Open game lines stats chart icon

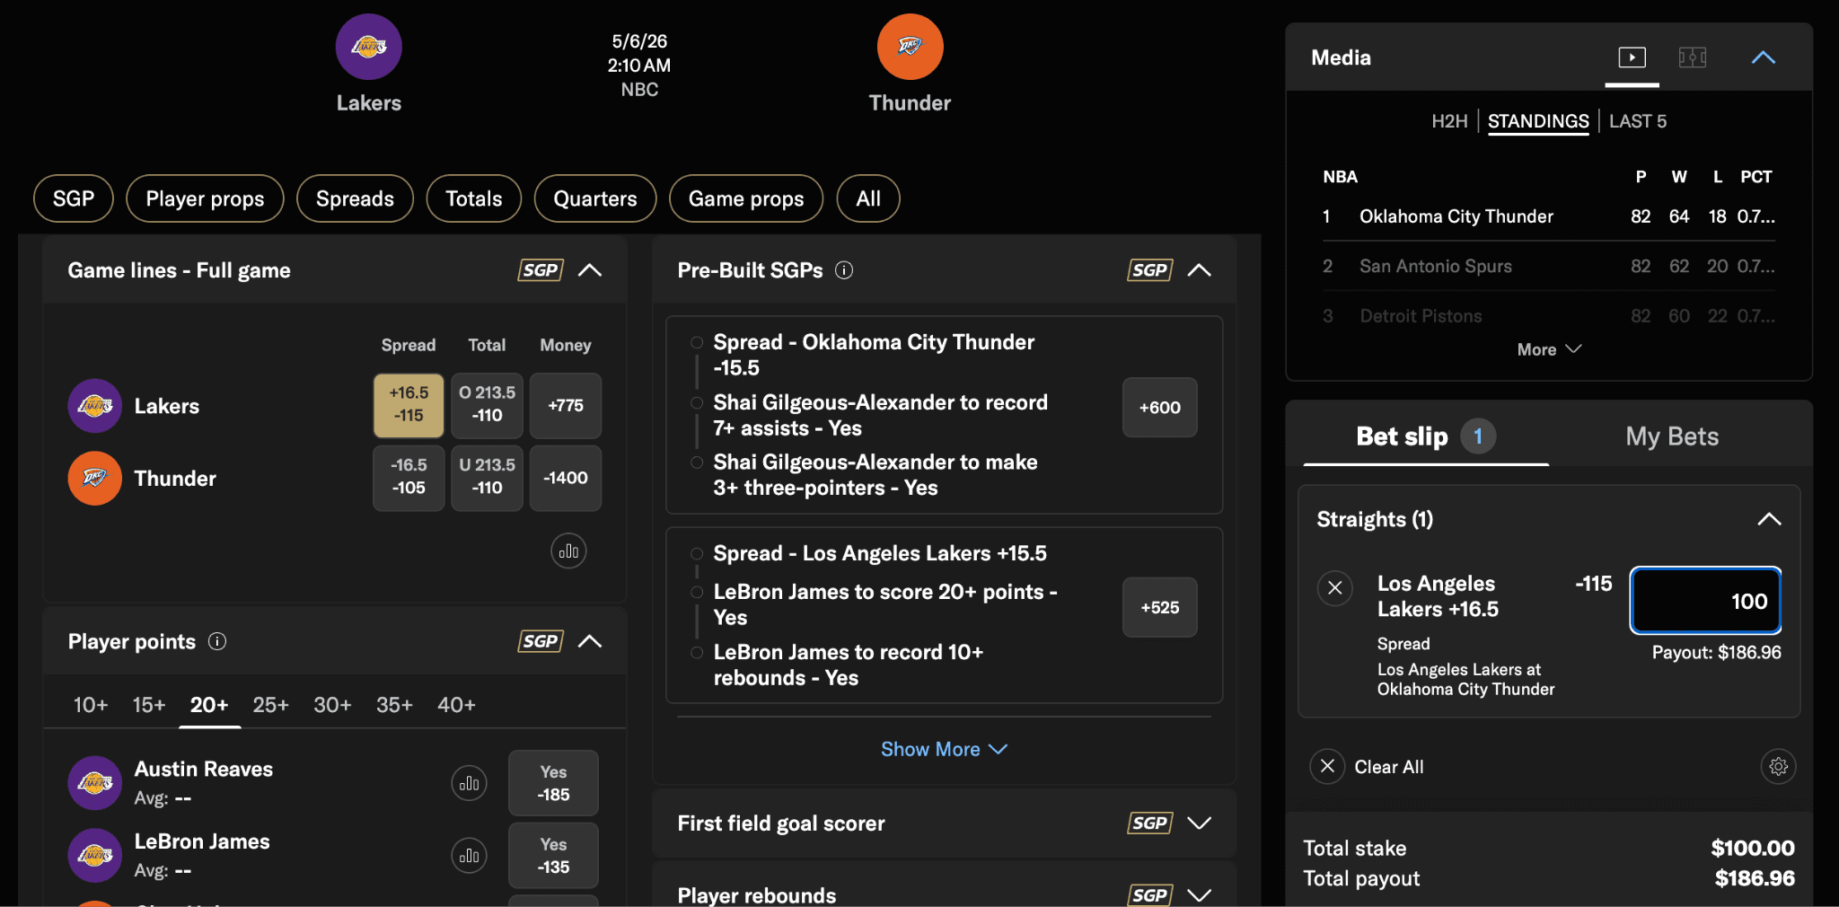click(568, 551)
